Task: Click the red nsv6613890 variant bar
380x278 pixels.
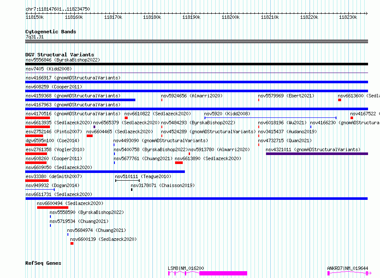Action: click(x=179, y=163)
